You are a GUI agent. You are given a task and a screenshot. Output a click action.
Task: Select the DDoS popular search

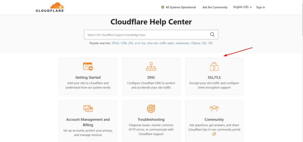[116, 43]
